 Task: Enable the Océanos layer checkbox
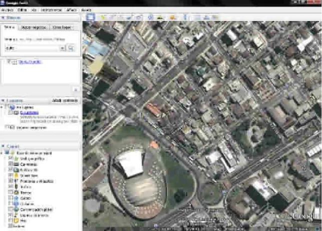11,203
